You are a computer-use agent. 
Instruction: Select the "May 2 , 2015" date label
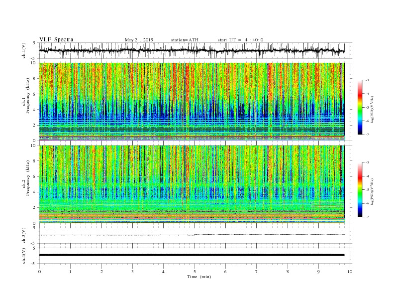(139, 40)
